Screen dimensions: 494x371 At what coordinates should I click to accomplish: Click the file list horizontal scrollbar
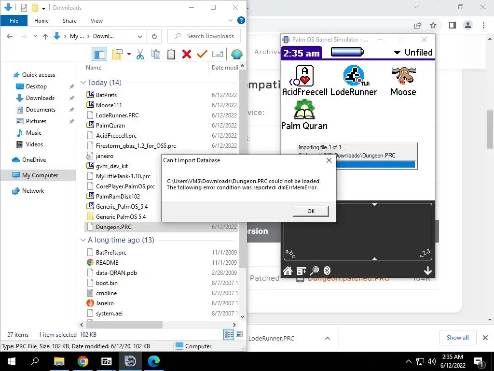point(124,325)
